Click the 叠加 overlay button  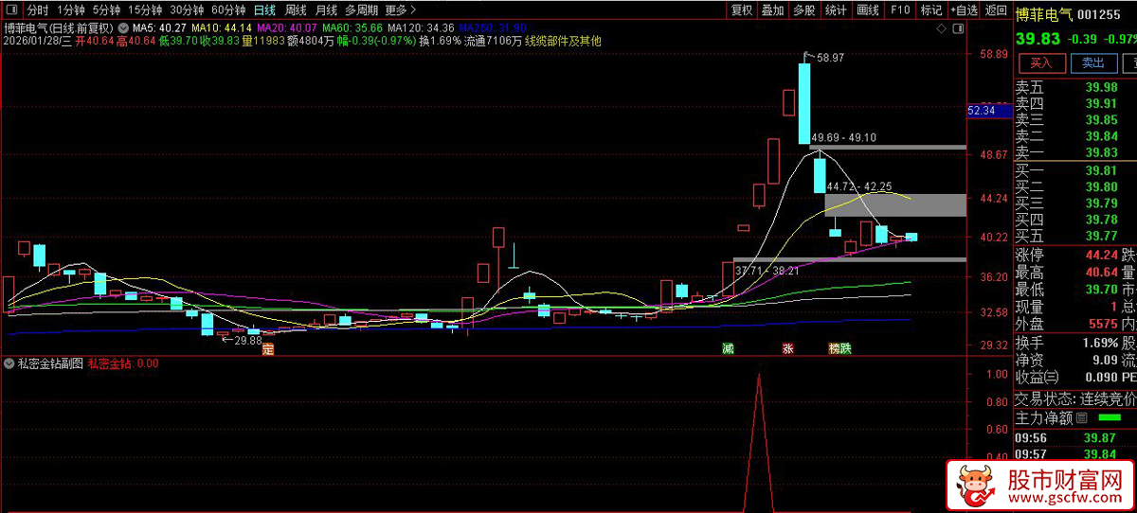click(773, 10)
